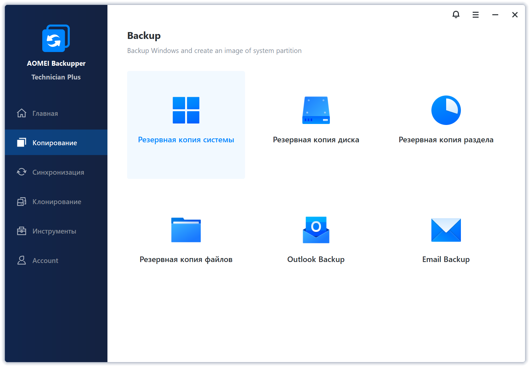Go to the Главная home tab

tap(45, 114)
